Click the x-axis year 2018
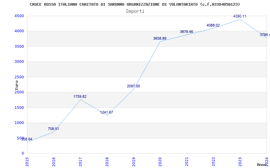Screen dimensions: 270x168 tap(107, 162)
